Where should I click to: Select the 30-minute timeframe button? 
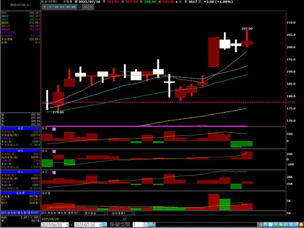[x=68, y=7]
